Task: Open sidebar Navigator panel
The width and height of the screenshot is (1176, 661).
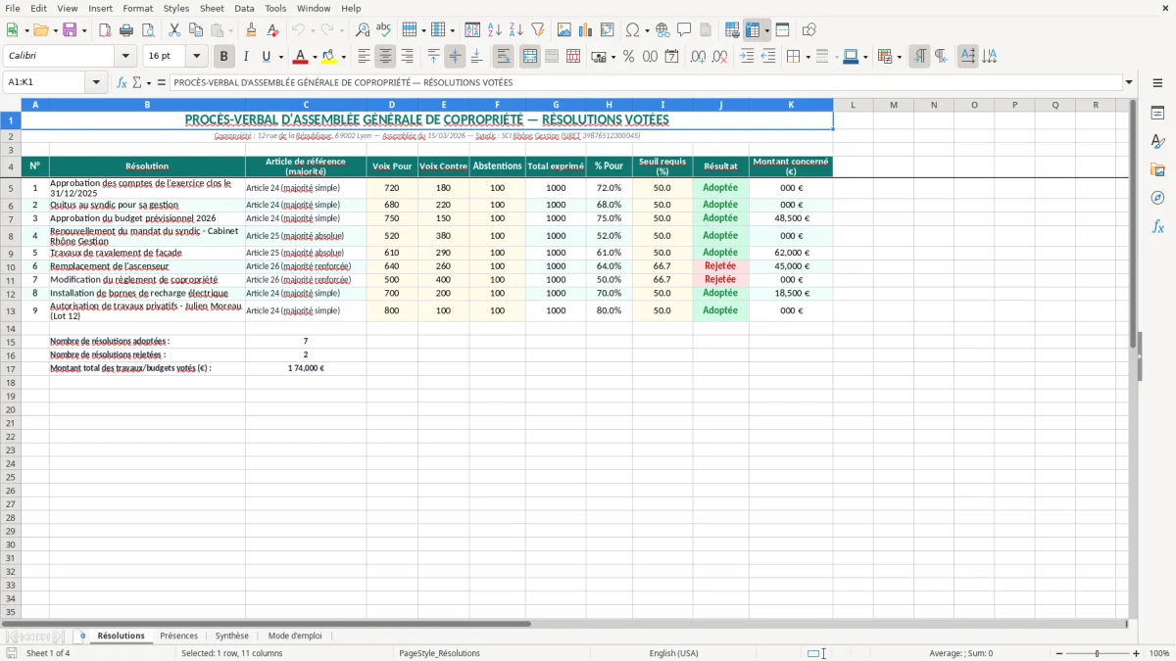Action: pos(1157,198)
